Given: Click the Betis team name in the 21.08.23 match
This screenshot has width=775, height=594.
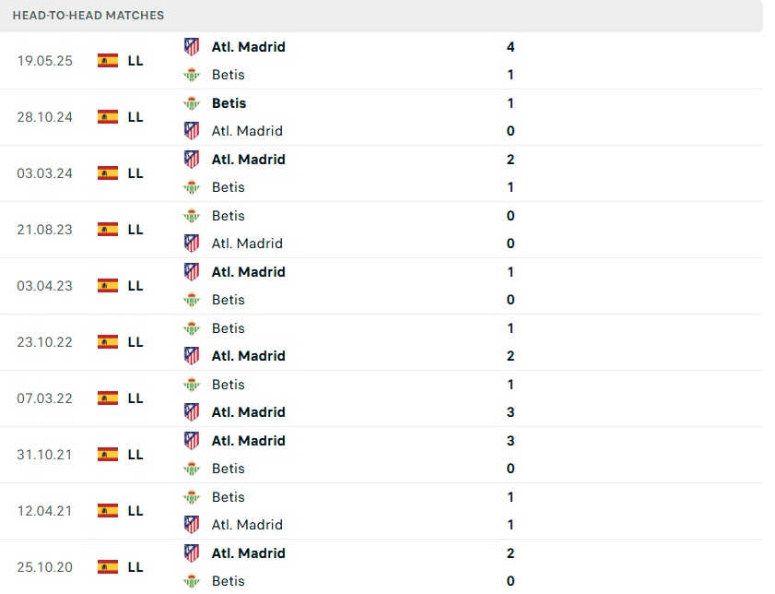Looking at the screenshot, I should coord(228,216).
